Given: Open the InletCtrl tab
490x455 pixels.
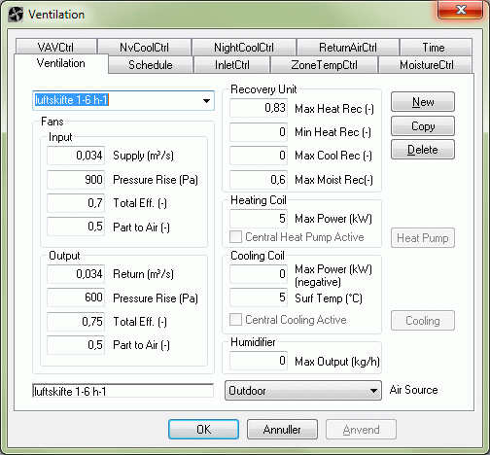Looking at the screenshot, I should pyautogui.click(x=232, y=65).
